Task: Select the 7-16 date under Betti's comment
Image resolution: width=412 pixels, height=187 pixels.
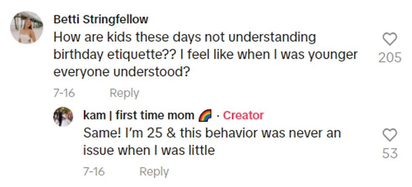Action: 64,93
